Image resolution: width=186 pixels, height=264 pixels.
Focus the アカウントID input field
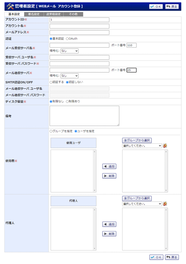(79, 20)
